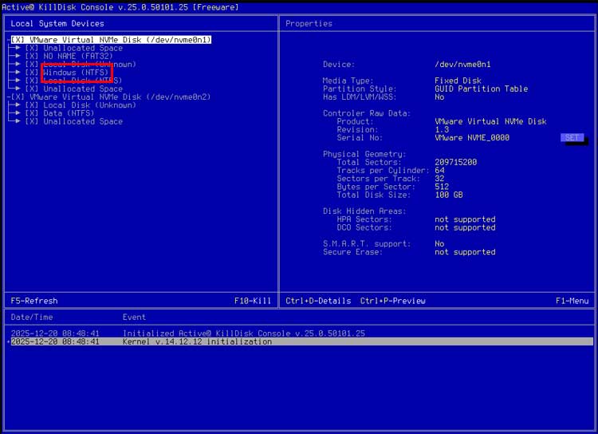Uncheck the /dev/nvme0n1 disk checkbox
The height and width of the screenshot is (434, 598).
pyautogui.click(x=18, y=40)
